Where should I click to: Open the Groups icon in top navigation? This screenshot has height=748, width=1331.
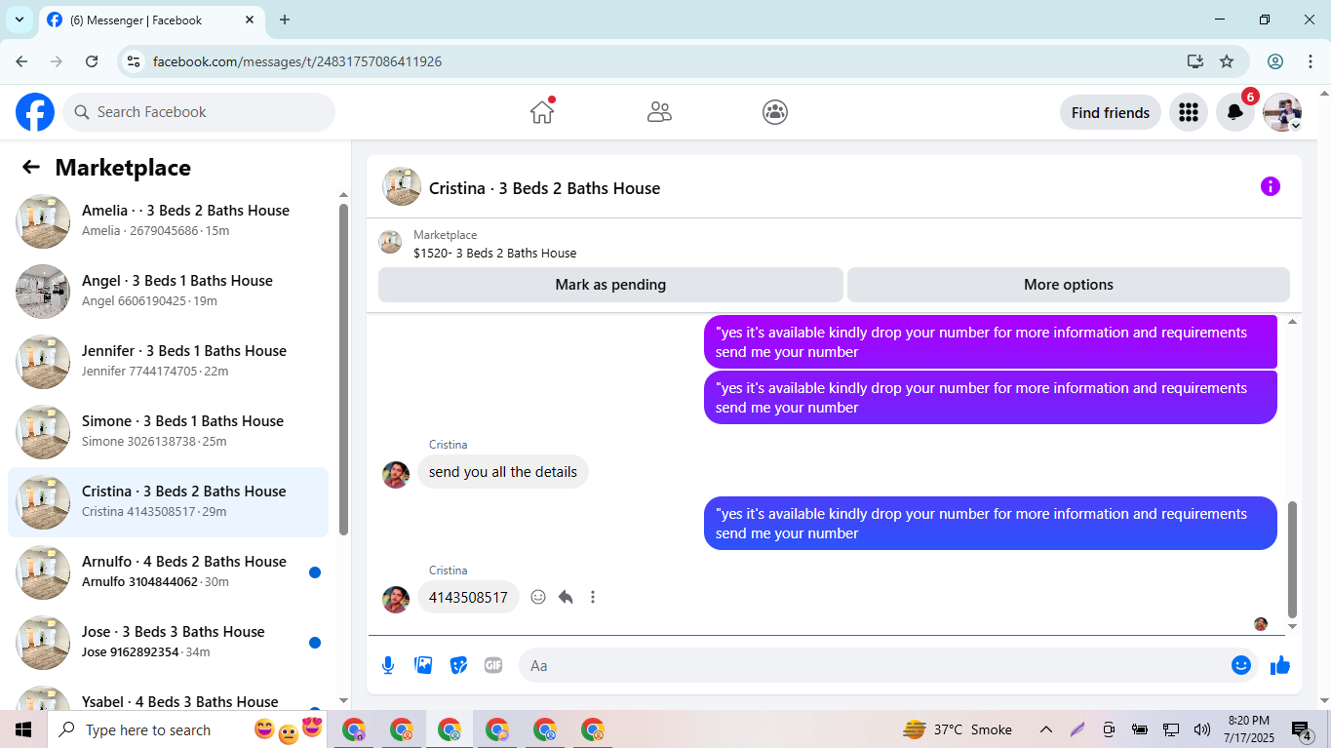775,112
